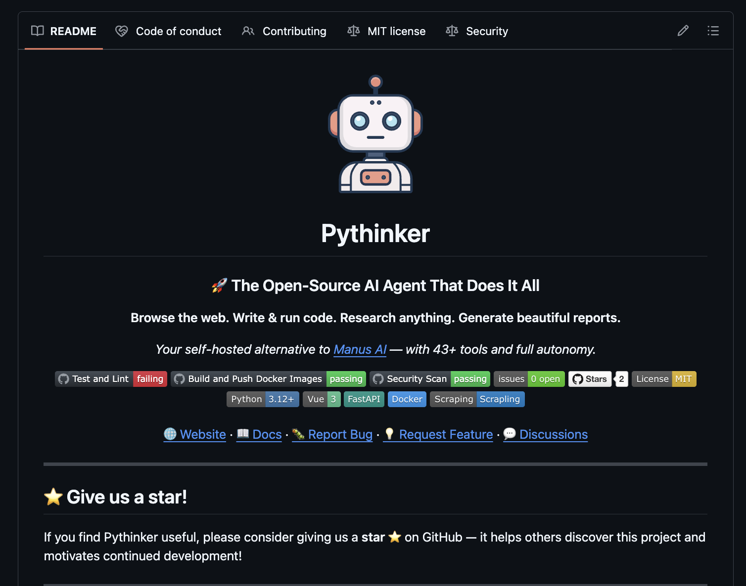Open the README outline list icon

tap(713, 31)
